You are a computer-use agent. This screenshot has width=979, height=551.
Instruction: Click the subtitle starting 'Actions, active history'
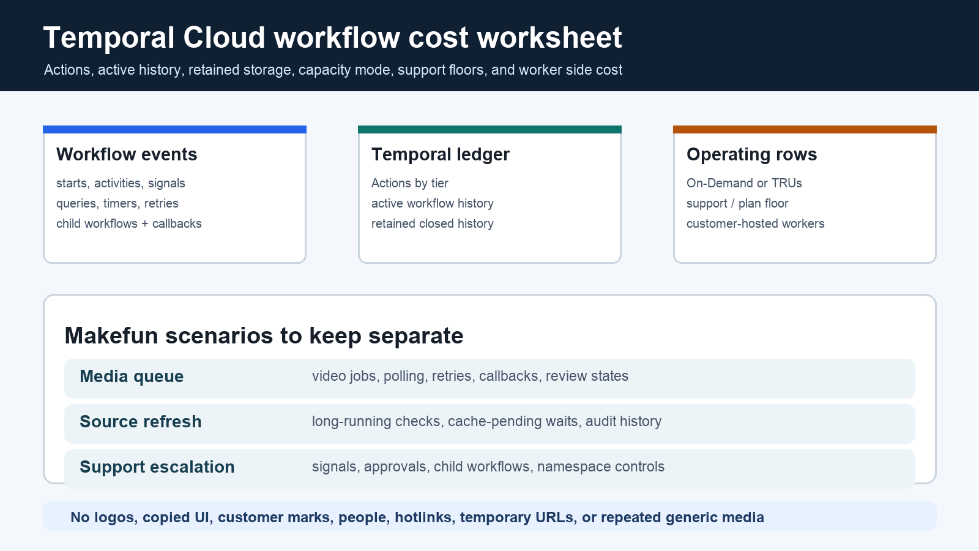pyautogui.click(x=333, y=70)
